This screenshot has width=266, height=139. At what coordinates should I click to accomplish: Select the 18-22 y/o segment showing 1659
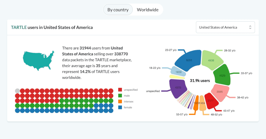(178, 72)
